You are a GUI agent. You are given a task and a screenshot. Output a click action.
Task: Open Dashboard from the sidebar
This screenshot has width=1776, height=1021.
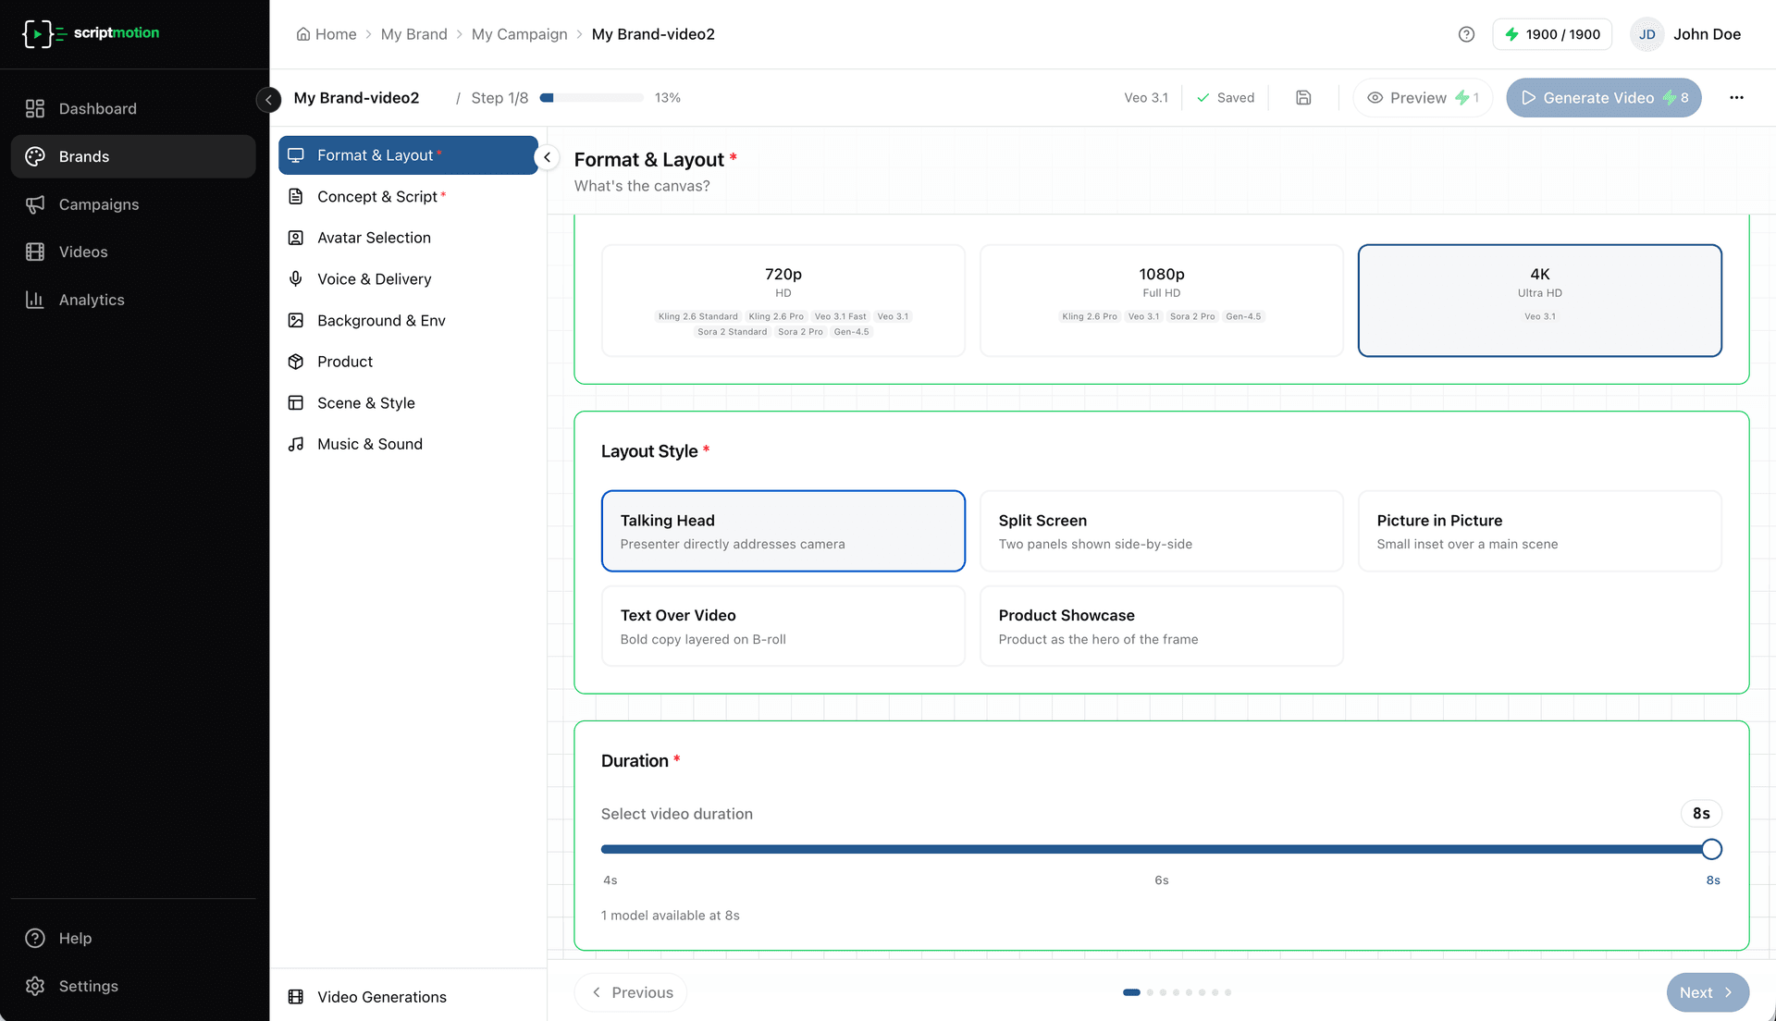pos(97,109)
